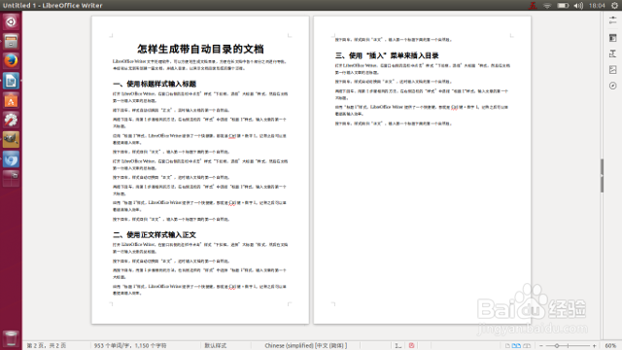This screenshot has width=622, height=350.
Task: Open the battery indicator menu
Action: pyautogui.click(x=563, y=5)
